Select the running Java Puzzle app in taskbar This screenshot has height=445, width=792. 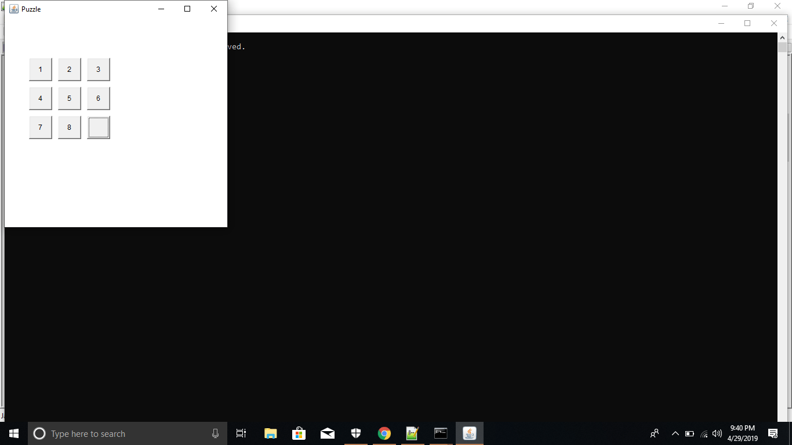point(469,433)
